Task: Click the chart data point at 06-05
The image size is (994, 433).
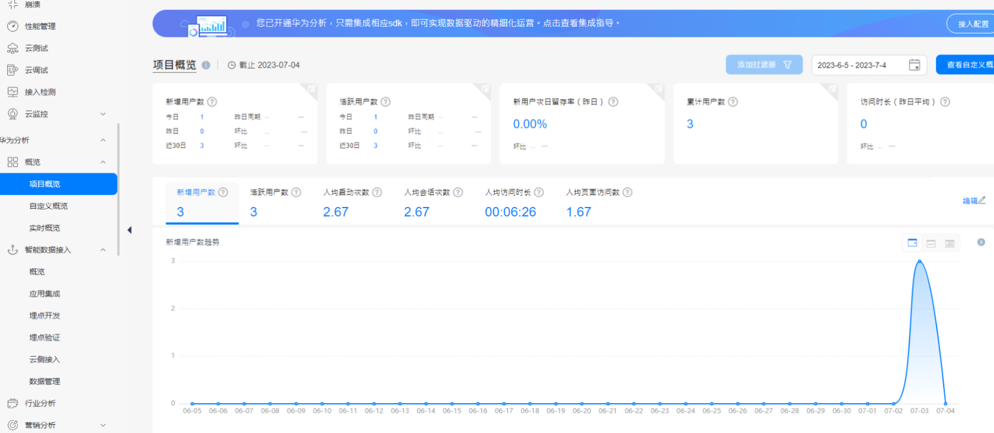Action: point(192,404)
